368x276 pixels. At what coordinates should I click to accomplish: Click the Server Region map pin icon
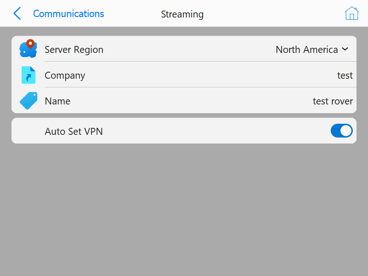tap(28, 49)
